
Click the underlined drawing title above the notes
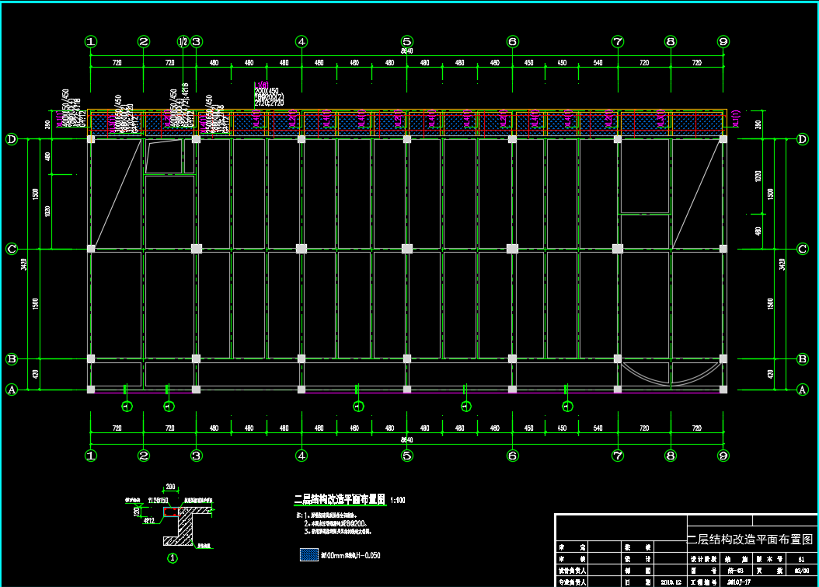coord(339,499)
